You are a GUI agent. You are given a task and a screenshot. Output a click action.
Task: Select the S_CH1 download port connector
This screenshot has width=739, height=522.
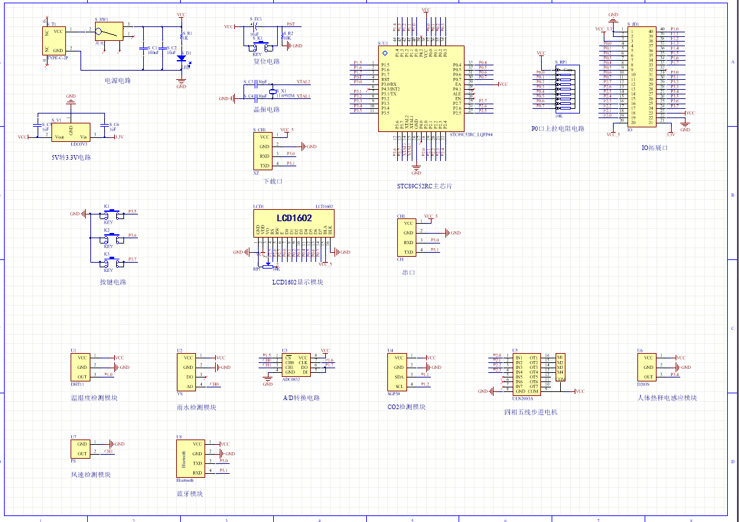[x=263, y=151]
